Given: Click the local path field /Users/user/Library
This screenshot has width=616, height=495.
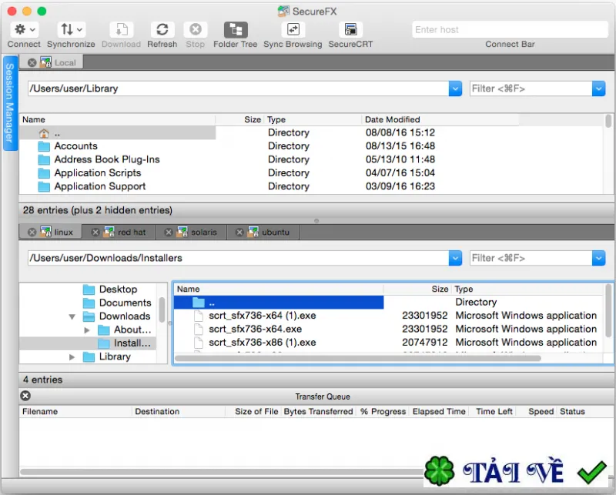Looking at the screenshot, I should pyautogui.click(x=238, y=89).
